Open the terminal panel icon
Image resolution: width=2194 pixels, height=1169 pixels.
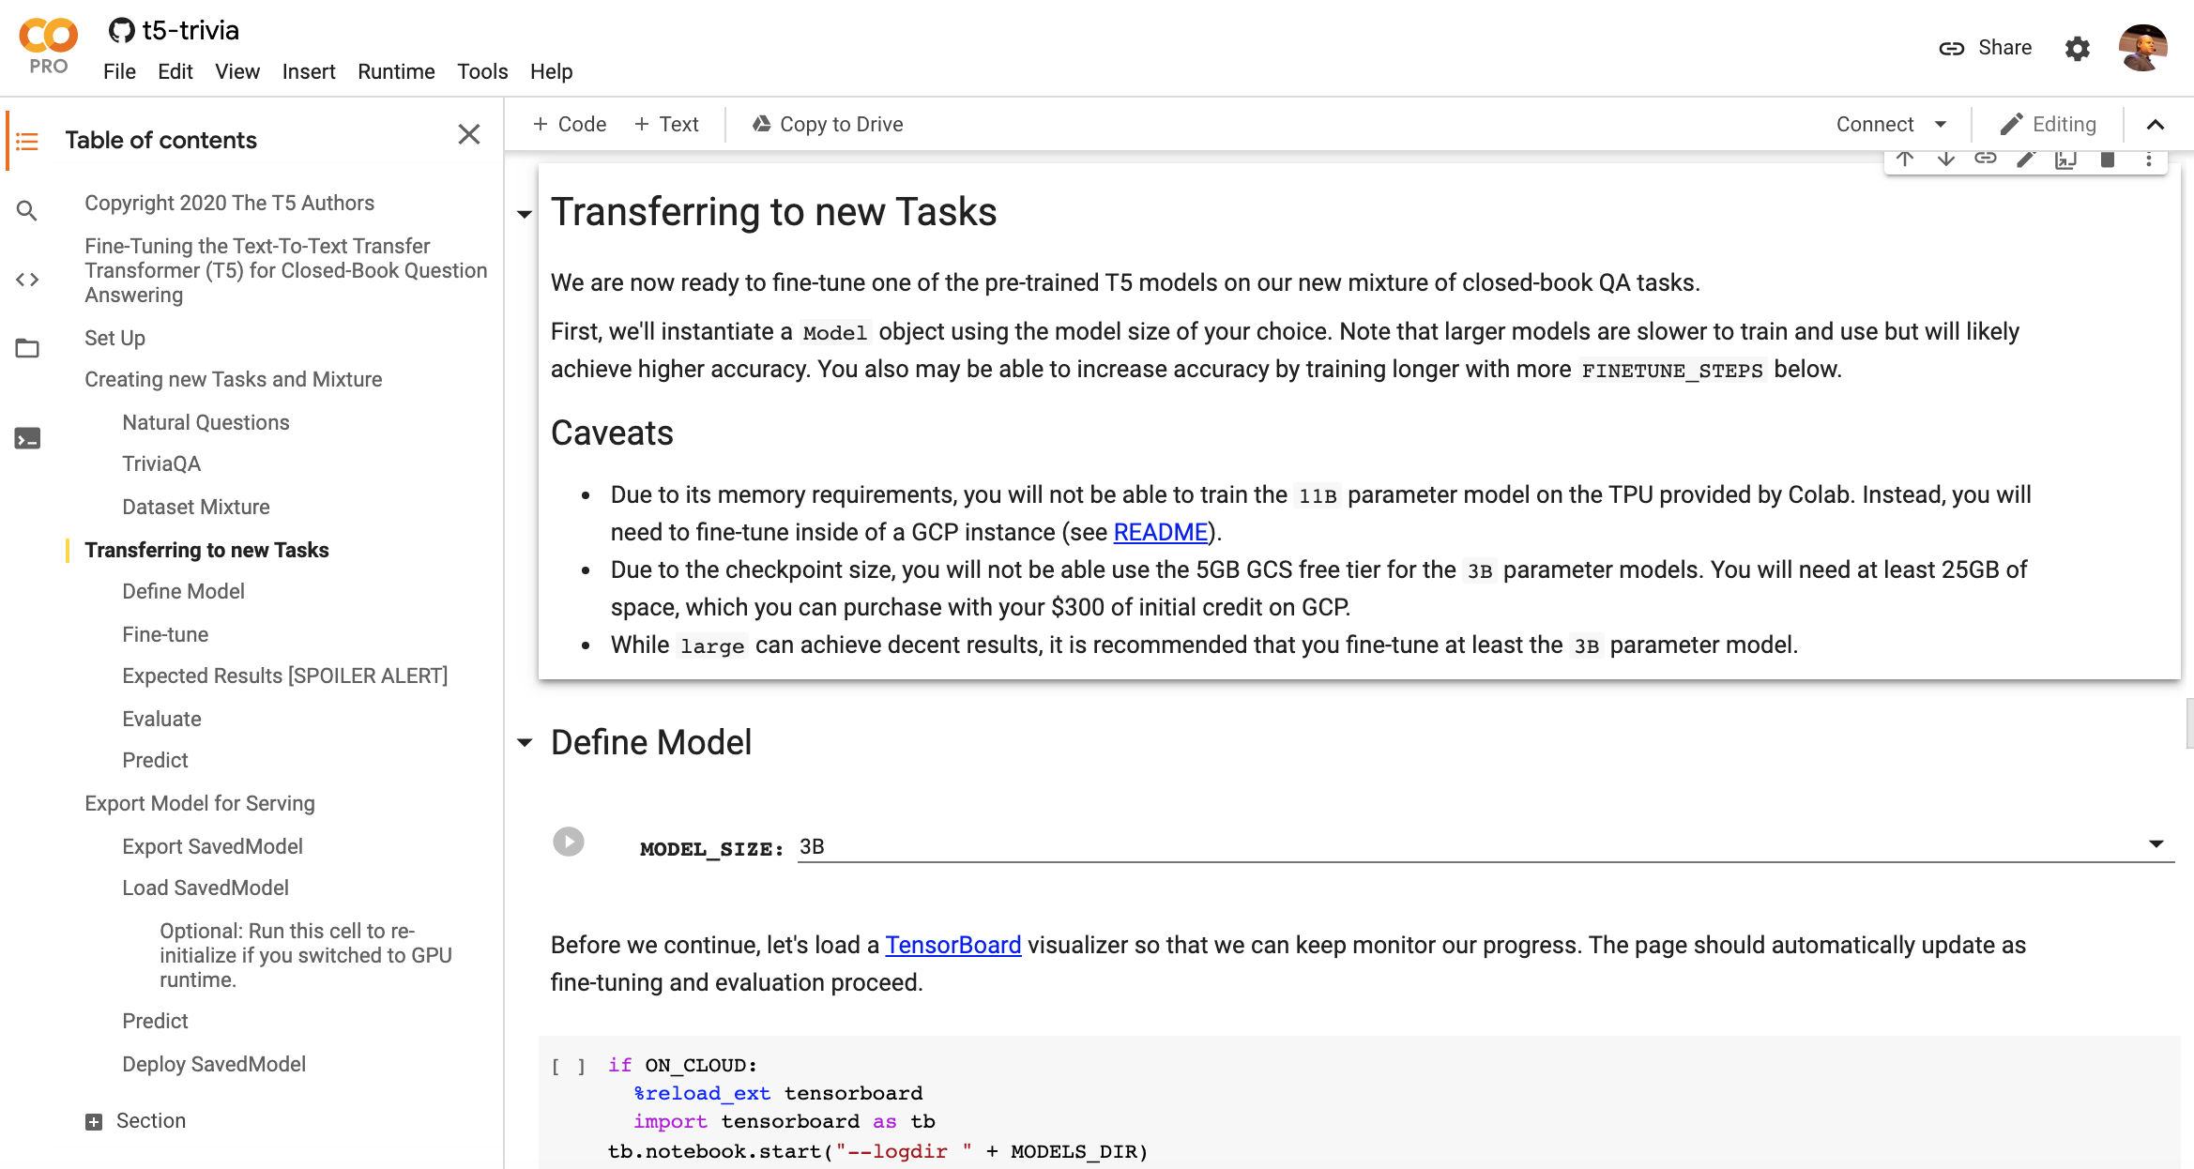[x=27, y=438]
